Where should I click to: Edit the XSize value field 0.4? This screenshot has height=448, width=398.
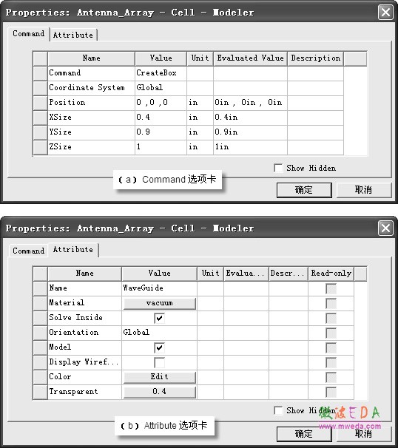coord(161,117)
